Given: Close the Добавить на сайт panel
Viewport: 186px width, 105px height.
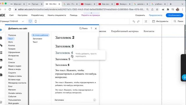Looking at the screenshot, I should pyautogui.click(x=96, y=29).
